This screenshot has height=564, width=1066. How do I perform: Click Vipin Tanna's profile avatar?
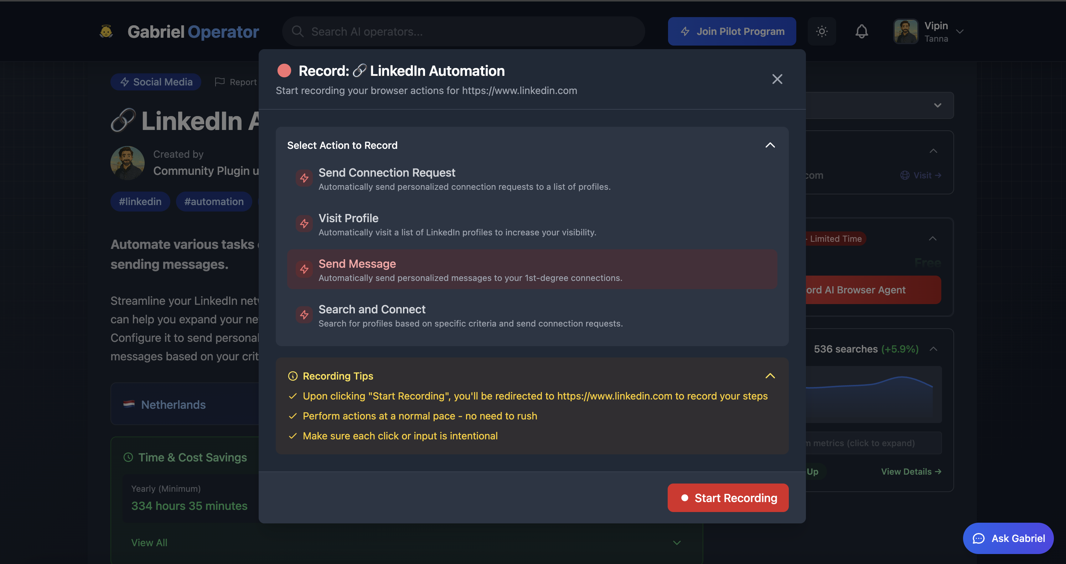pyautogui.click(x=906, y=31)
